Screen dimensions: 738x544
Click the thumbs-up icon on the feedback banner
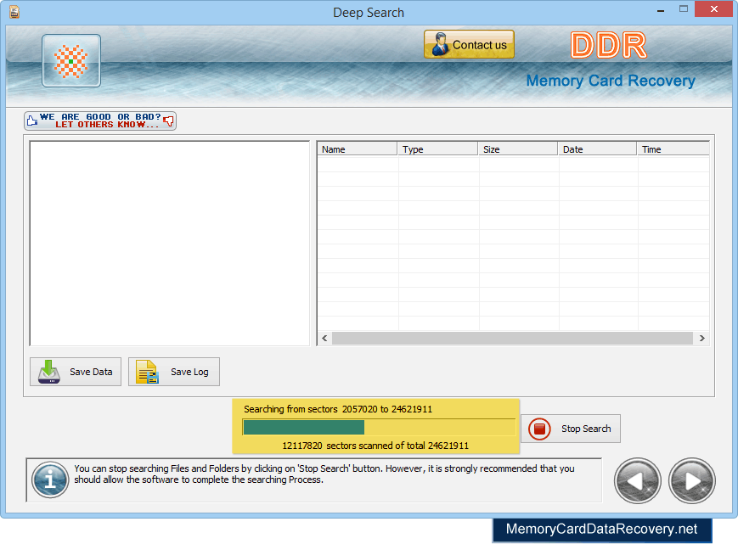[32, 121]
